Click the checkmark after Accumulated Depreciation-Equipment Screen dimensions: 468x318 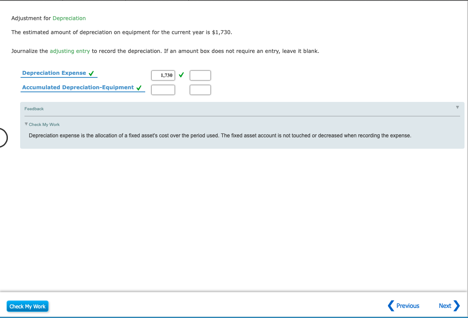point(139,87)
